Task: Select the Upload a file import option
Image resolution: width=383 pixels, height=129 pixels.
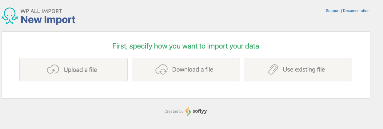Action: pyautogui.click(x=74, y=70)
